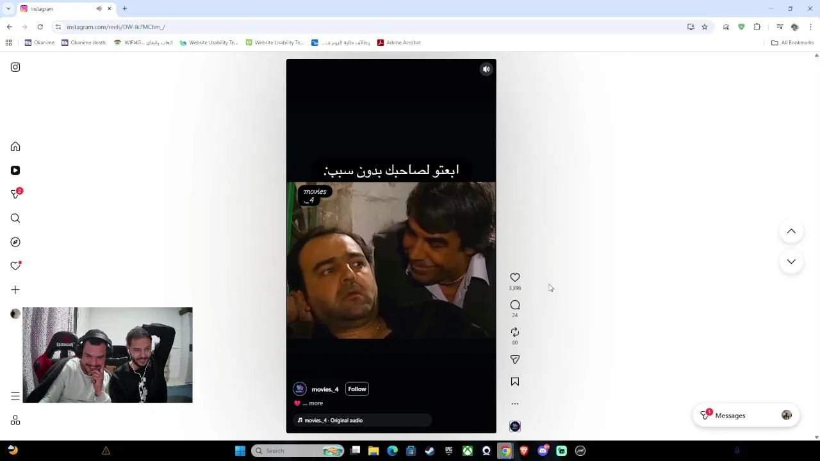Install Instagram app icon in address bar
This screenshot has width=820, height=461.
coord(691,27)
